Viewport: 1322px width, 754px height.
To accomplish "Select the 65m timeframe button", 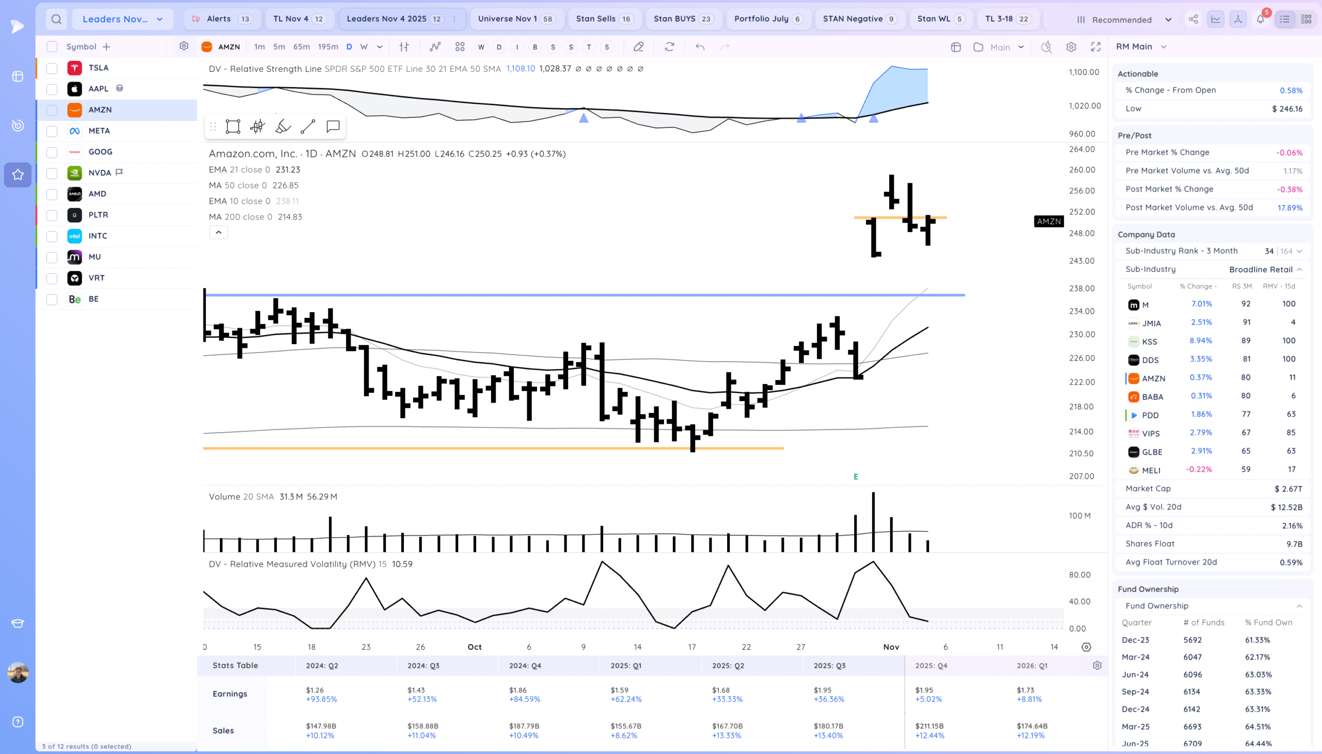I will click(x=302, y=46).
